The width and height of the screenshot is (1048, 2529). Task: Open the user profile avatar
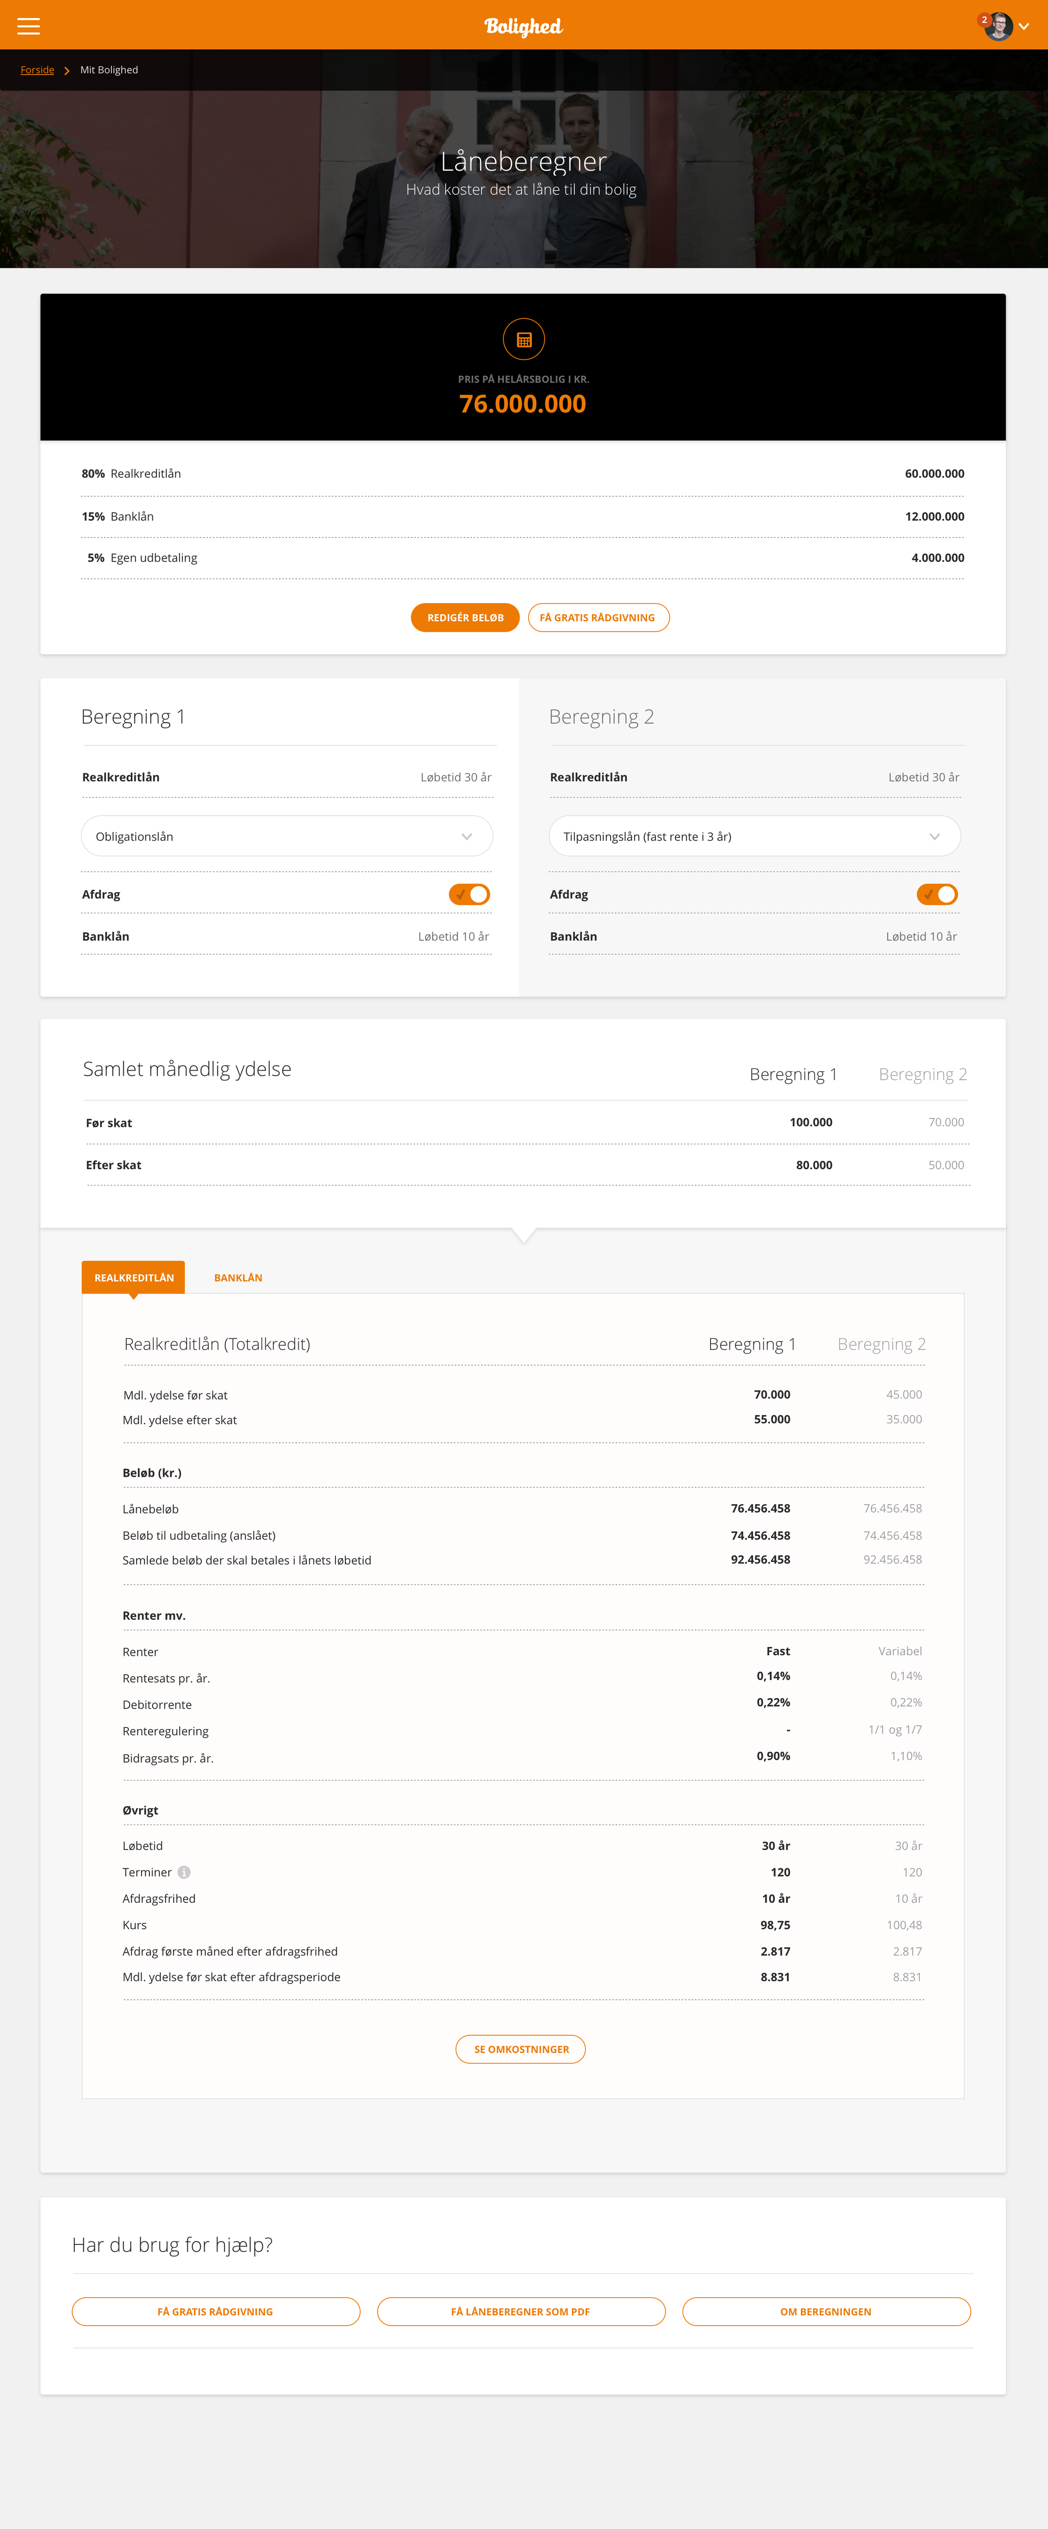pos(999,26)
